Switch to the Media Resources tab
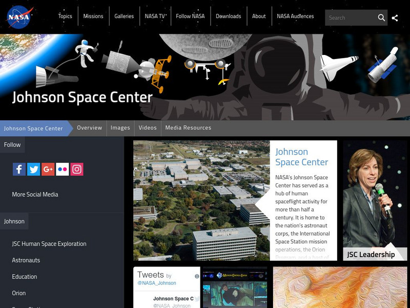Screen dimensions: 410x308 (188, 128)
